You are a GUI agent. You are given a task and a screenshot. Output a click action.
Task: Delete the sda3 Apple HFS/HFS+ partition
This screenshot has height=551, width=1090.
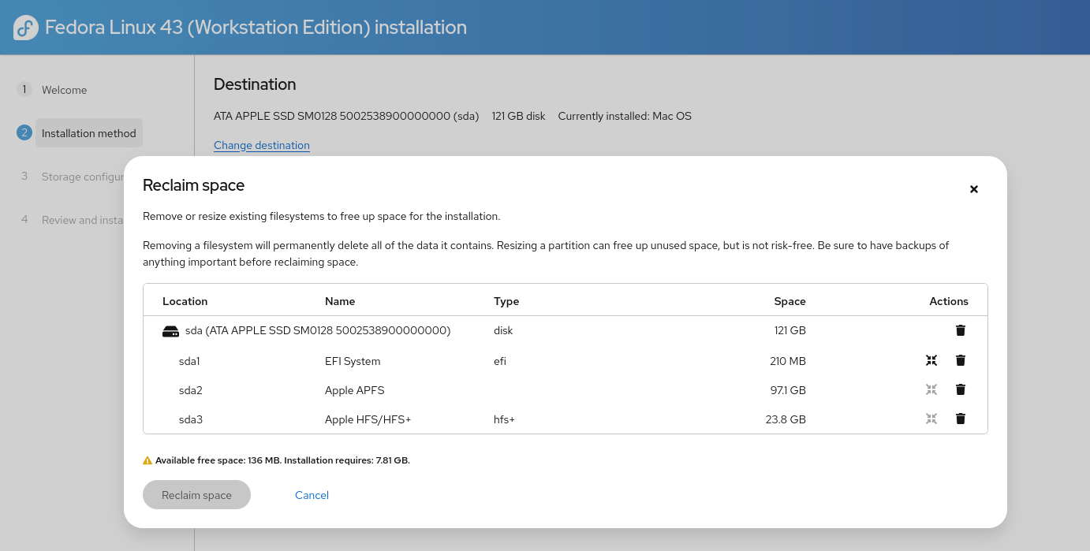point(960,419)
